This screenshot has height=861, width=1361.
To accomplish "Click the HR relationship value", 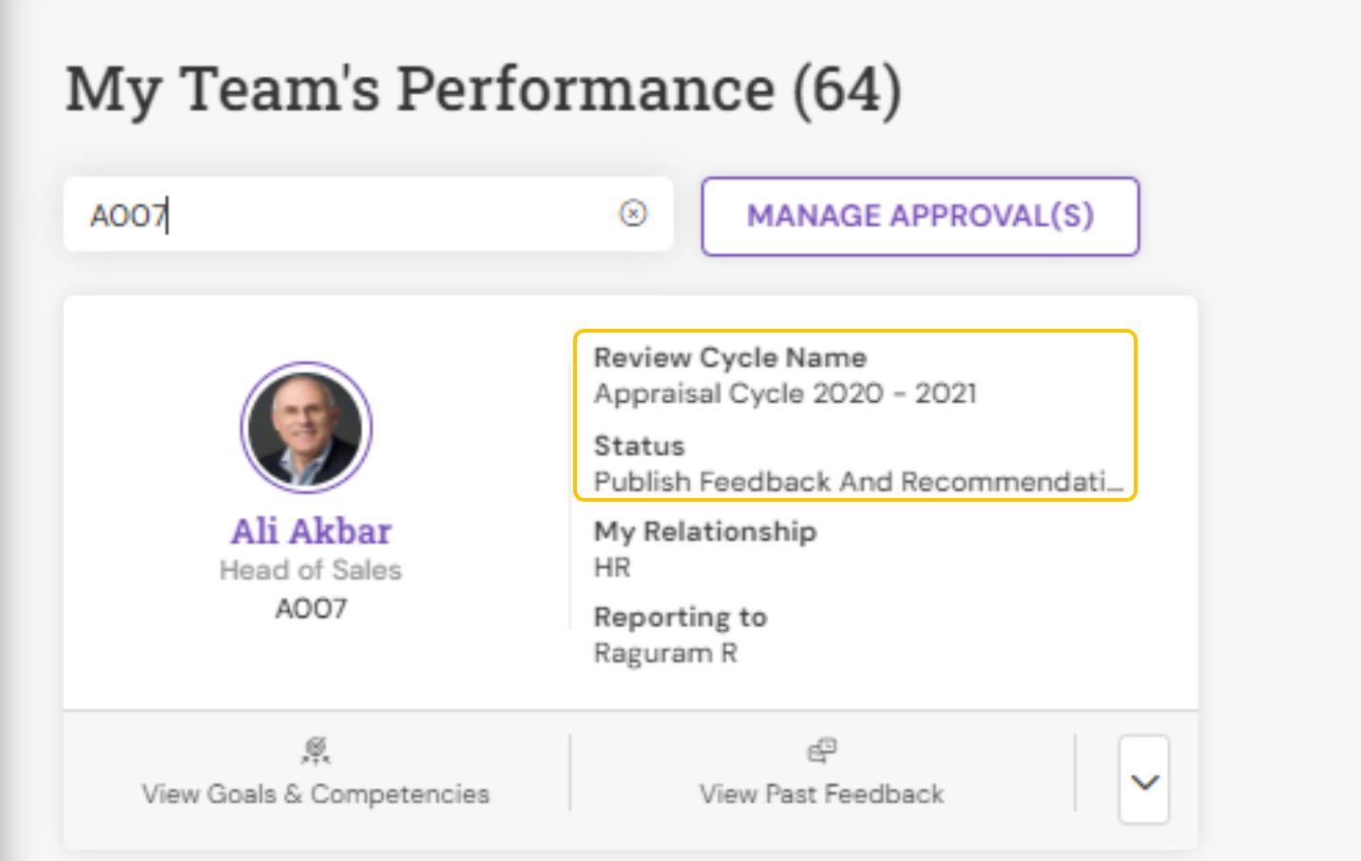I will pyautogui.click(x=612, y=567).
